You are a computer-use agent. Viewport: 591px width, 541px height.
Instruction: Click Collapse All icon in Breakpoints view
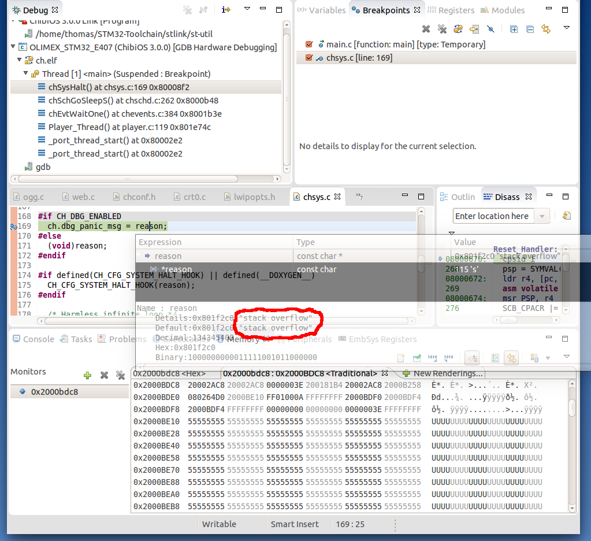530,29
